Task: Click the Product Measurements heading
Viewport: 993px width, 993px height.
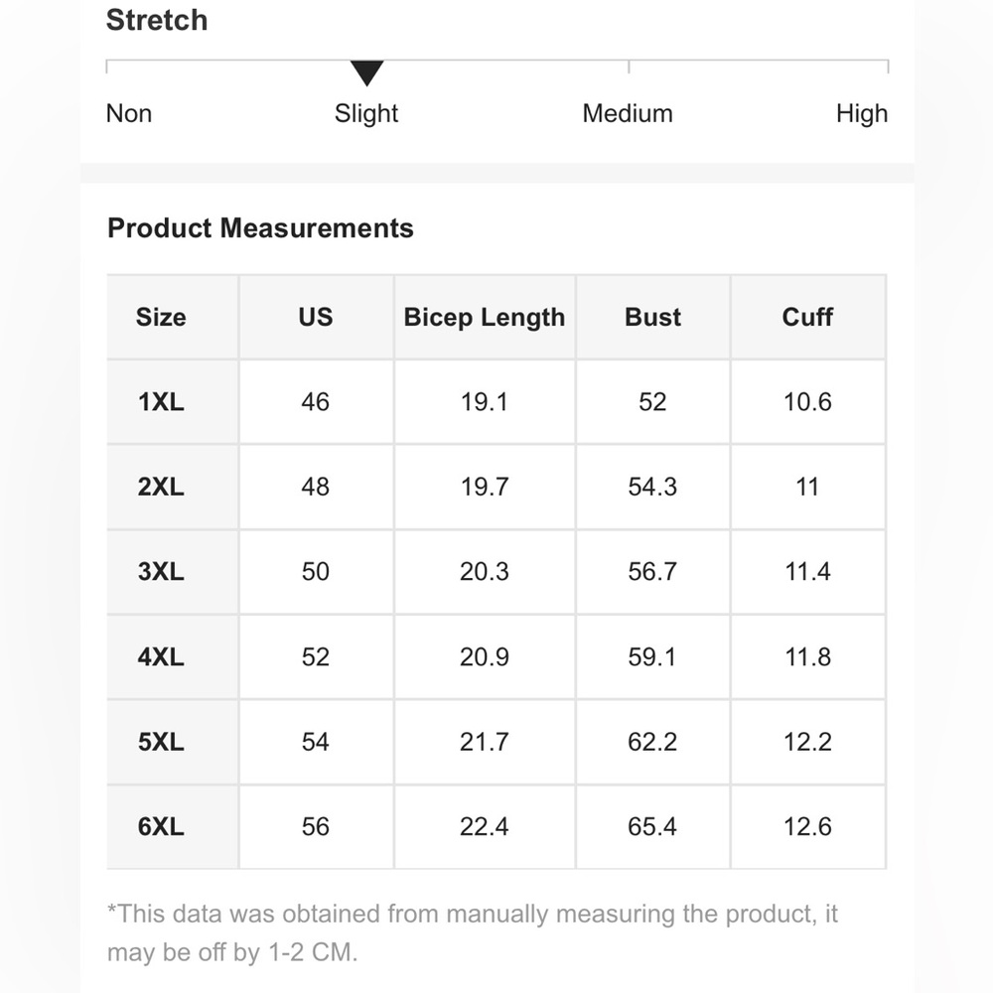Action: pos(260,228)
